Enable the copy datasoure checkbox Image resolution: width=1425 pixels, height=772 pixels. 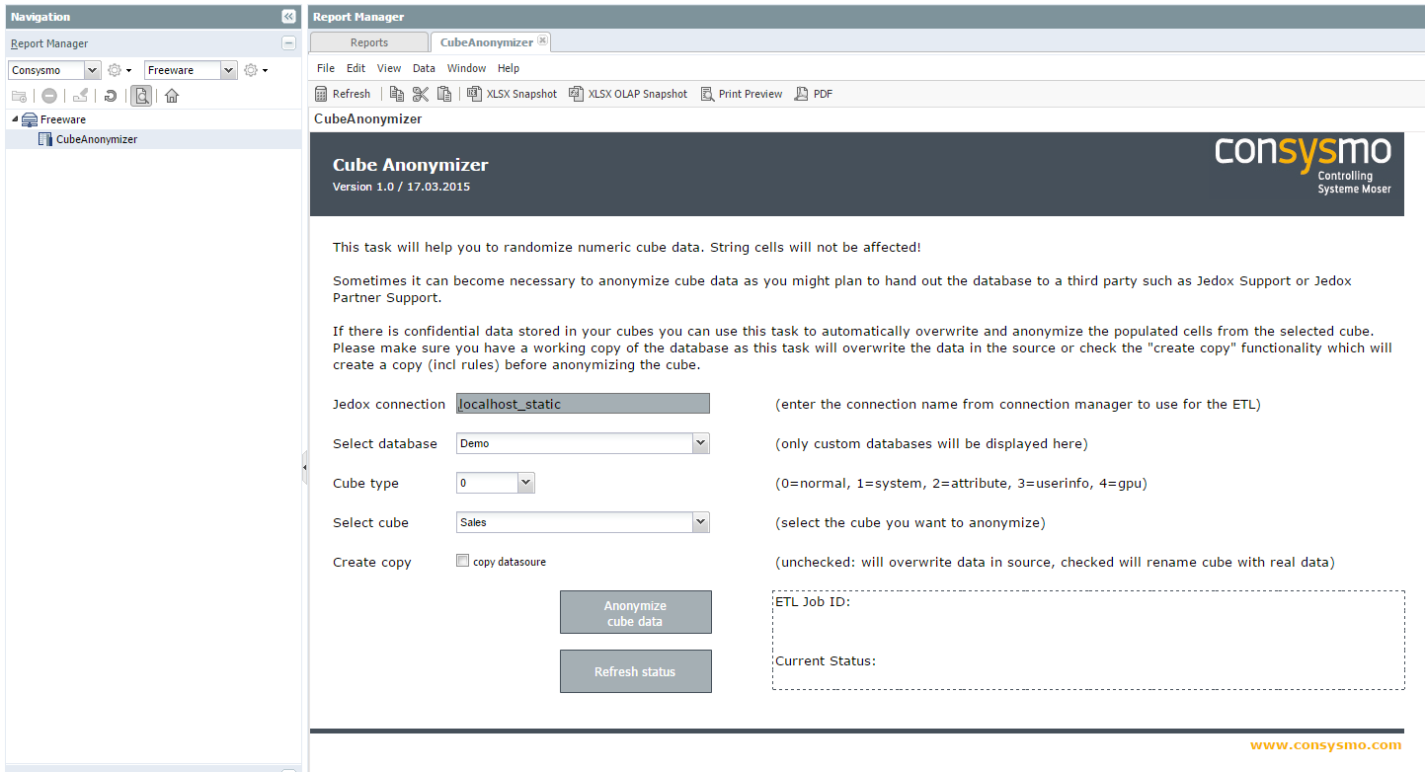(x=462, y=561)
